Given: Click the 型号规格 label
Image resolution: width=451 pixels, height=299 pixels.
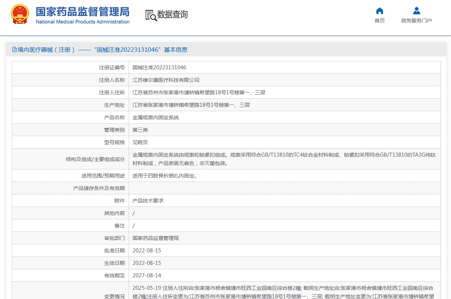Looking at the screenshot, I should click(114, 142).
